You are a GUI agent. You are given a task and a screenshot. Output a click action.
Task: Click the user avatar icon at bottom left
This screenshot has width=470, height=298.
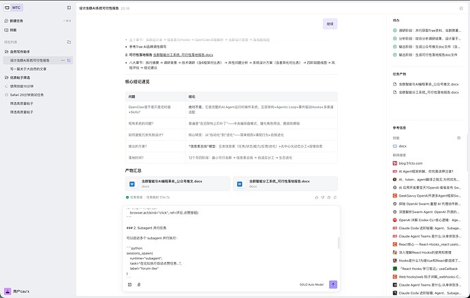tap(7, 291)
